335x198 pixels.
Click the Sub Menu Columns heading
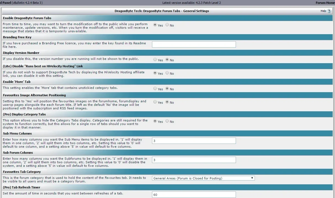[18, 133]
